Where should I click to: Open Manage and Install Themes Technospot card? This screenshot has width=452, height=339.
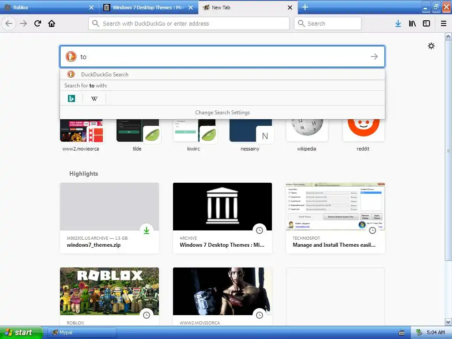pyautogui.click(x=335, y=218)
